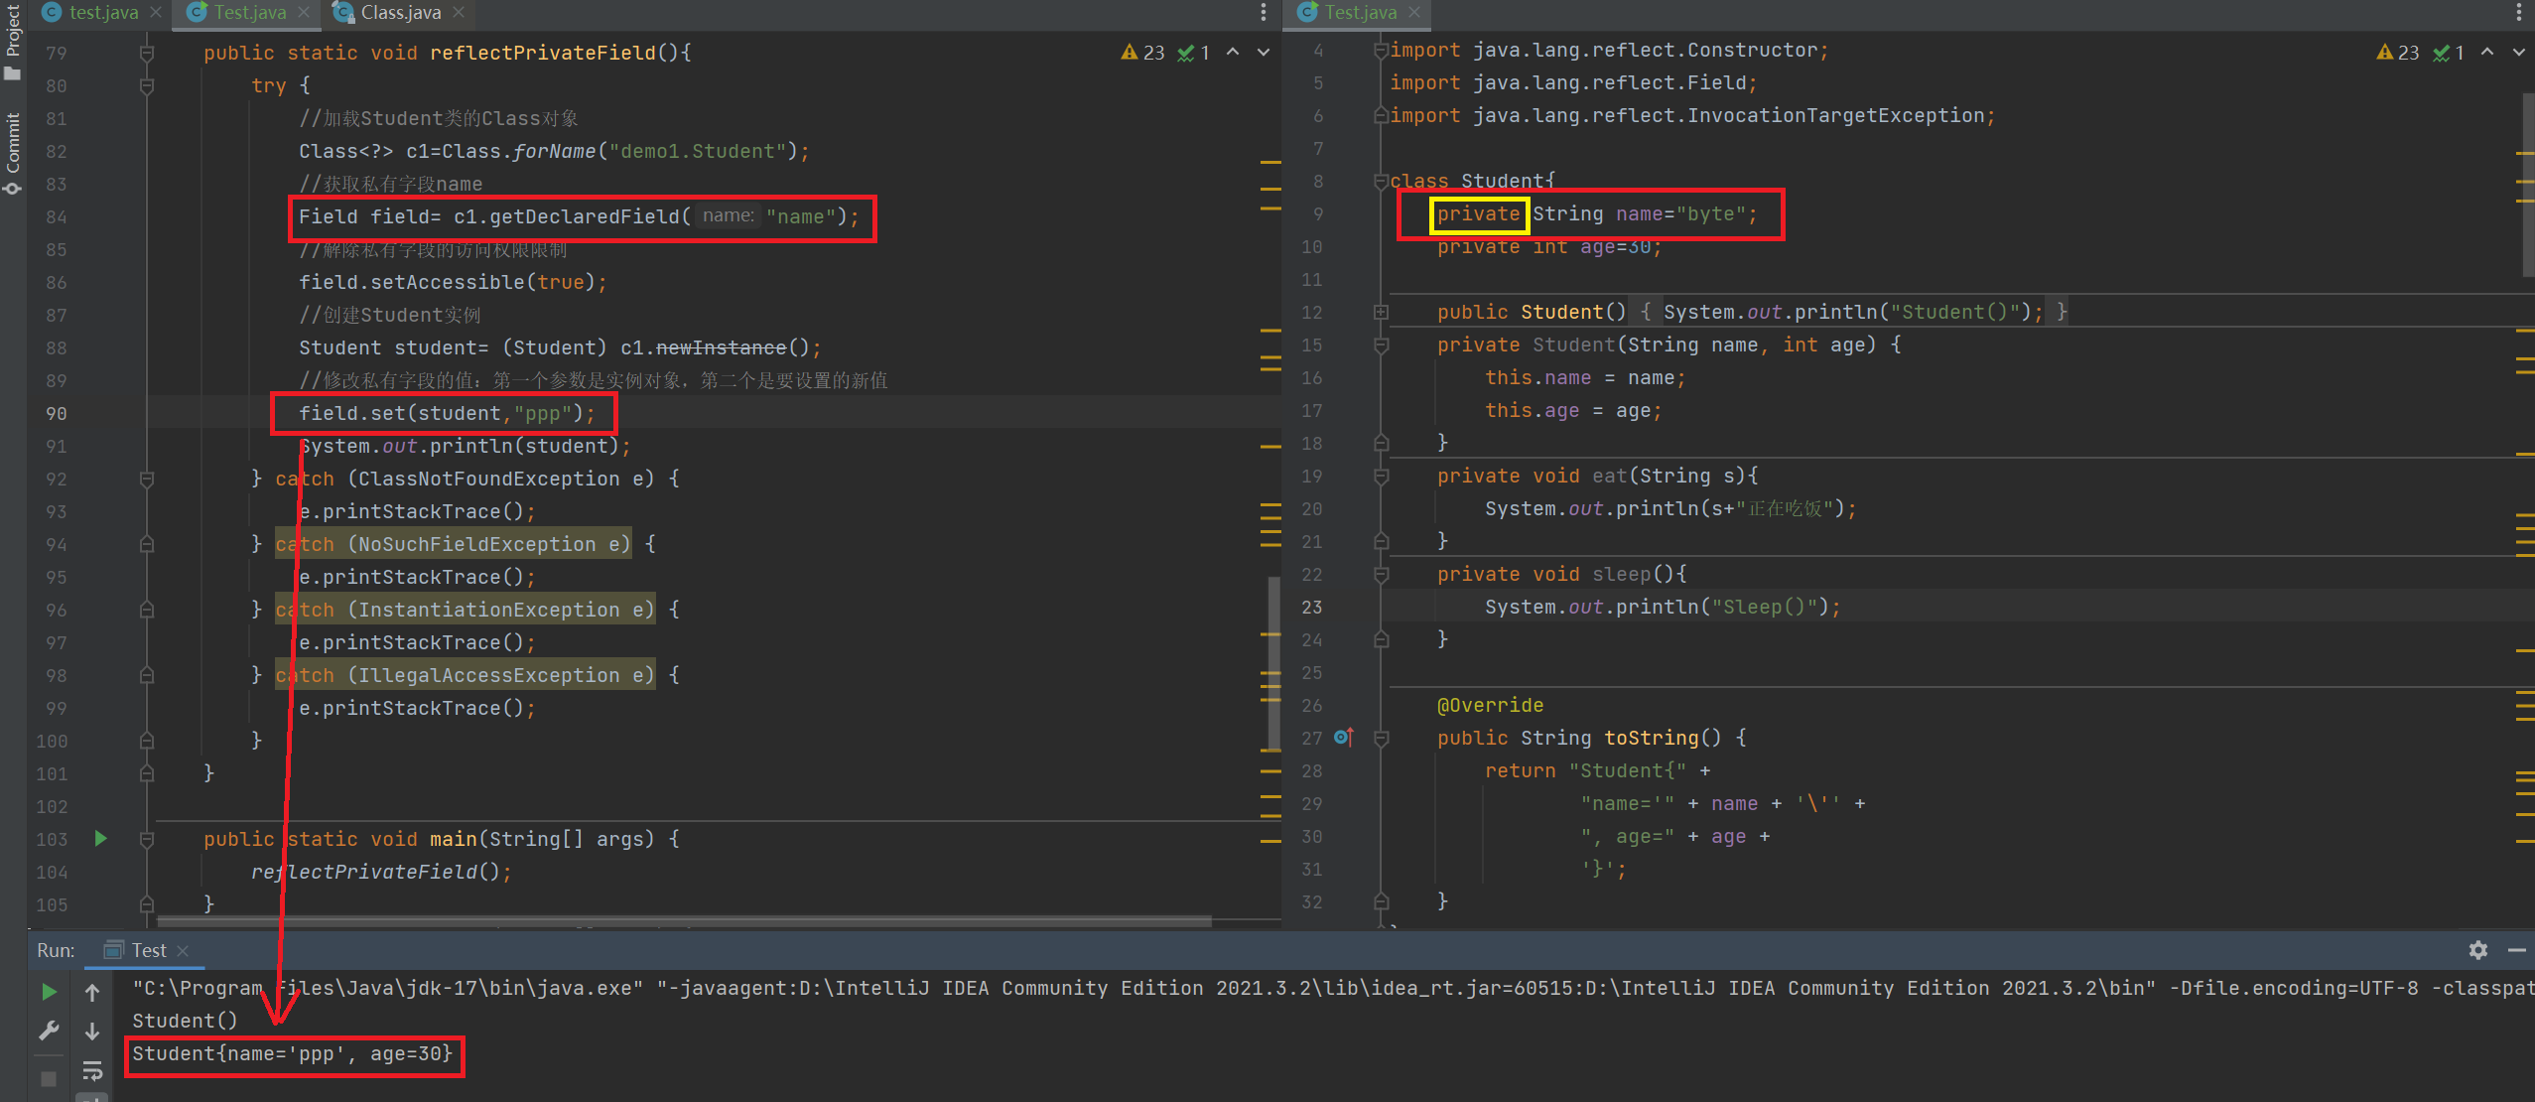Image resolution: width=2535 pixels, height=1102 pixels.
Task: Expand the folded Student() constructor on line 12
Action: (x=1381, y=312)
